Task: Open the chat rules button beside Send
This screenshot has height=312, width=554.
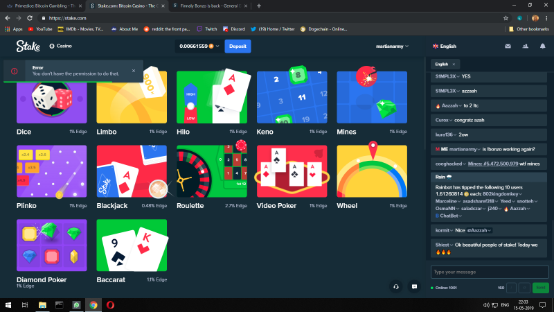Action: (x=511, y=288)
